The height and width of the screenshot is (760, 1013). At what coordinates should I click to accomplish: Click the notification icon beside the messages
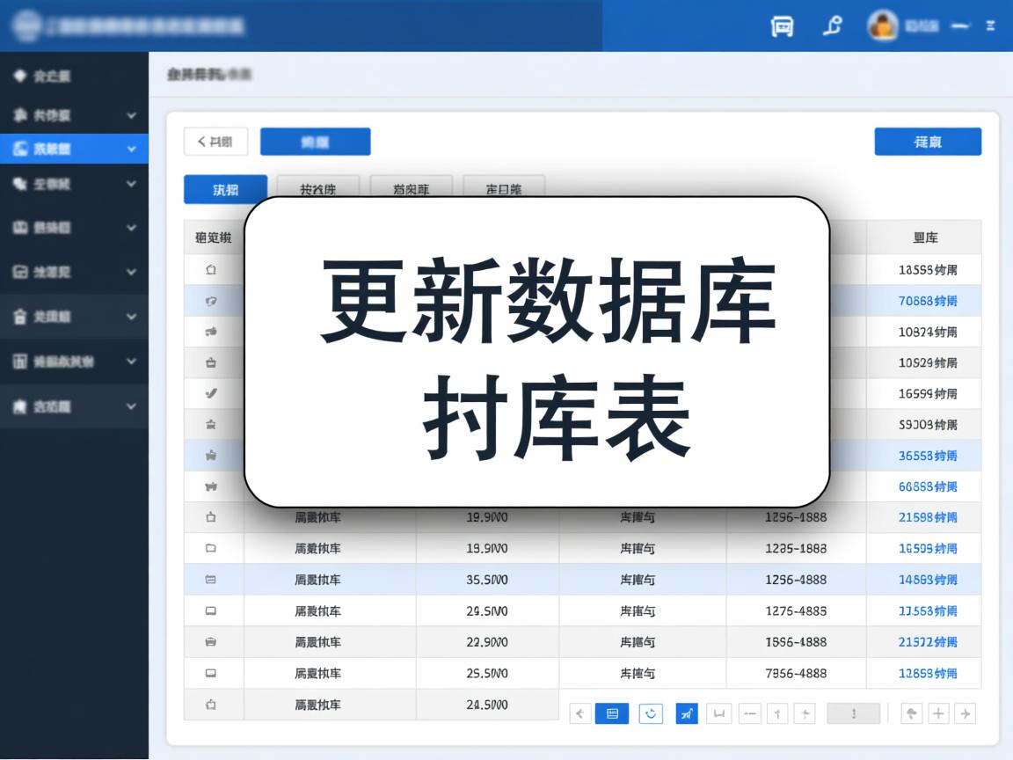pyautogui.click(x=833, y=26)
